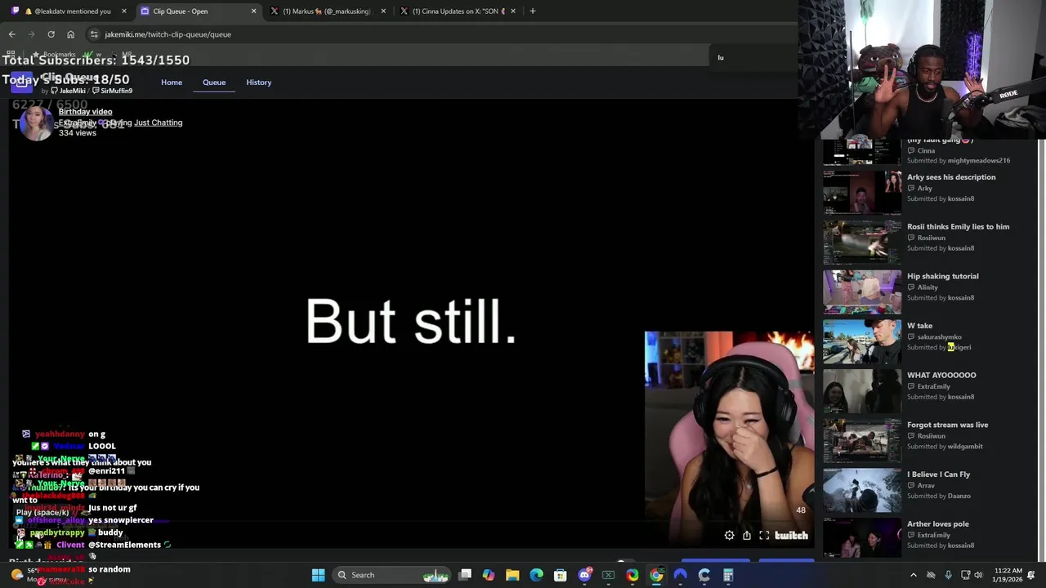Switch to the Markus (@_markusking) X tab

(x=327, y=11)
